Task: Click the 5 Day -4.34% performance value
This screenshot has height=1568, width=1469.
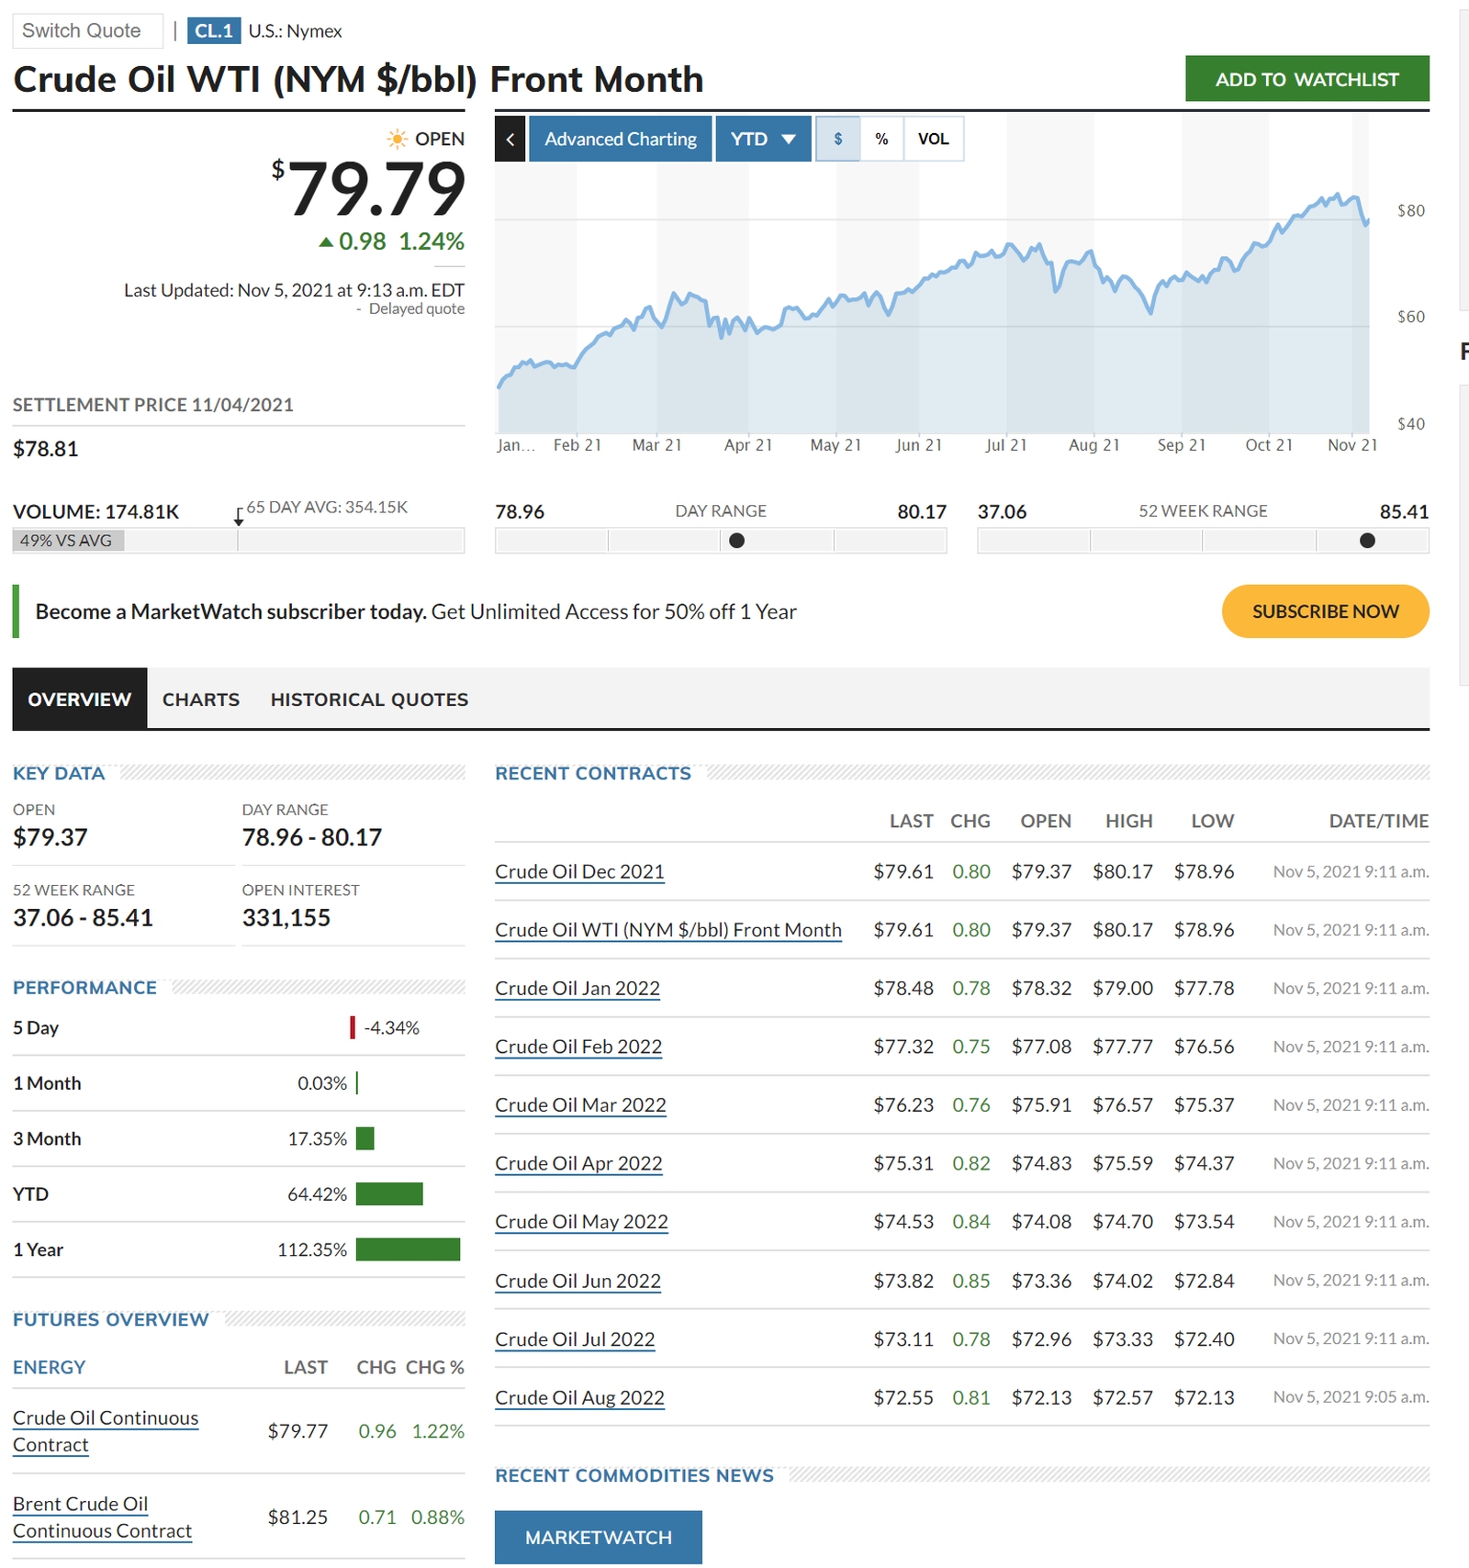Action: 391,1028
